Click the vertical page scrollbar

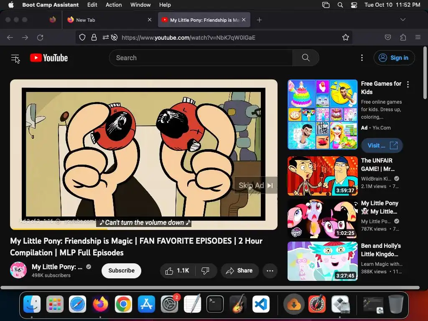pos(425,73)
